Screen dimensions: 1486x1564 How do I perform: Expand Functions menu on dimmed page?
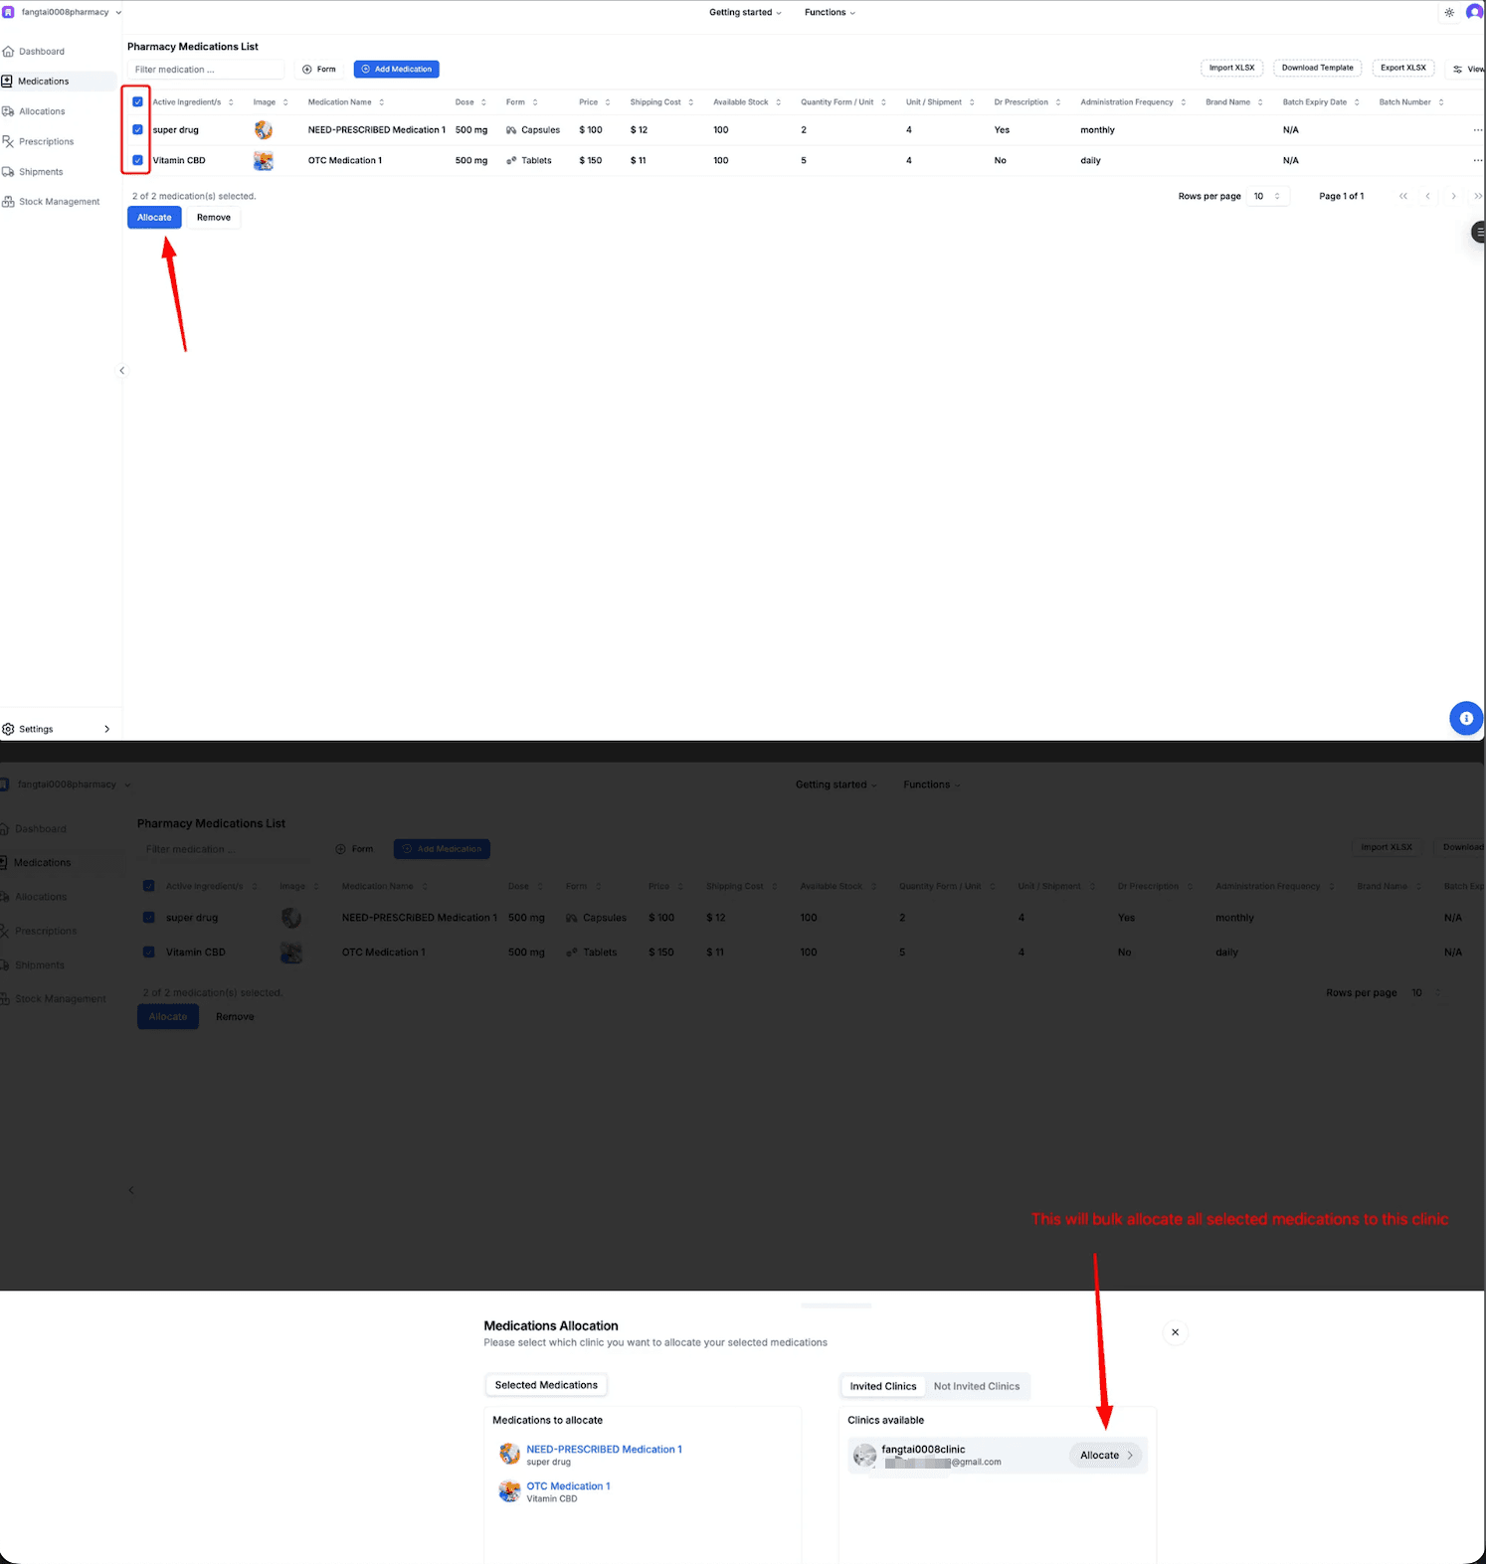coord(932,784)
